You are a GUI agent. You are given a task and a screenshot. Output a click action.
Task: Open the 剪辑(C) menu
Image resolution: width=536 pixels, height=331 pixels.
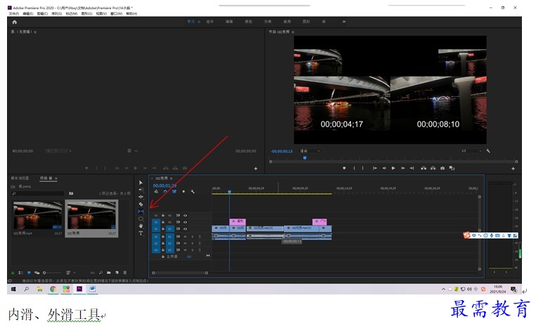42,13
